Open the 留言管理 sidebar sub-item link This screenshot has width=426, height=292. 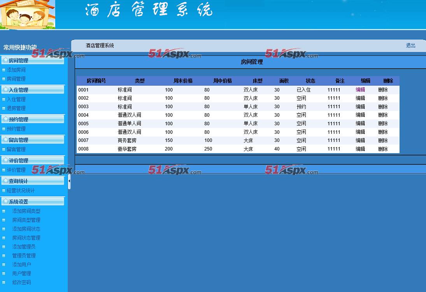point(16,150)
